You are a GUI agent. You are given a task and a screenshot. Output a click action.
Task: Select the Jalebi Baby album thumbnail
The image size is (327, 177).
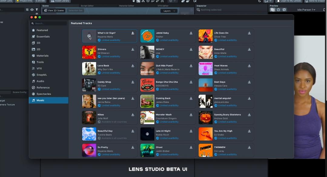147,36
